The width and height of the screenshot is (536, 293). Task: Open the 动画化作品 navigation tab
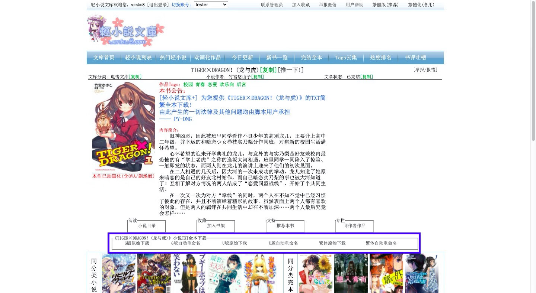coord(207,58)
